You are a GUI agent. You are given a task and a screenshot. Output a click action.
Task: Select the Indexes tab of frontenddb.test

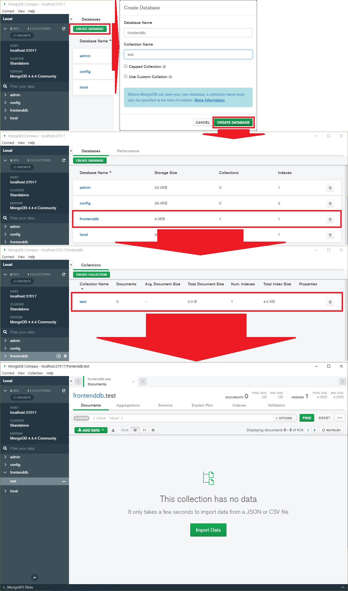click(x=239, y=405)
